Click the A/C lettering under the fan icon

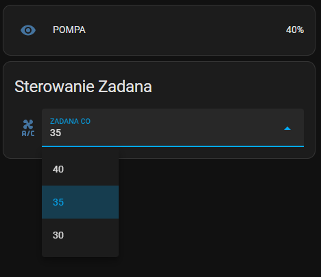pyautogui.click(x=28, y=133)
